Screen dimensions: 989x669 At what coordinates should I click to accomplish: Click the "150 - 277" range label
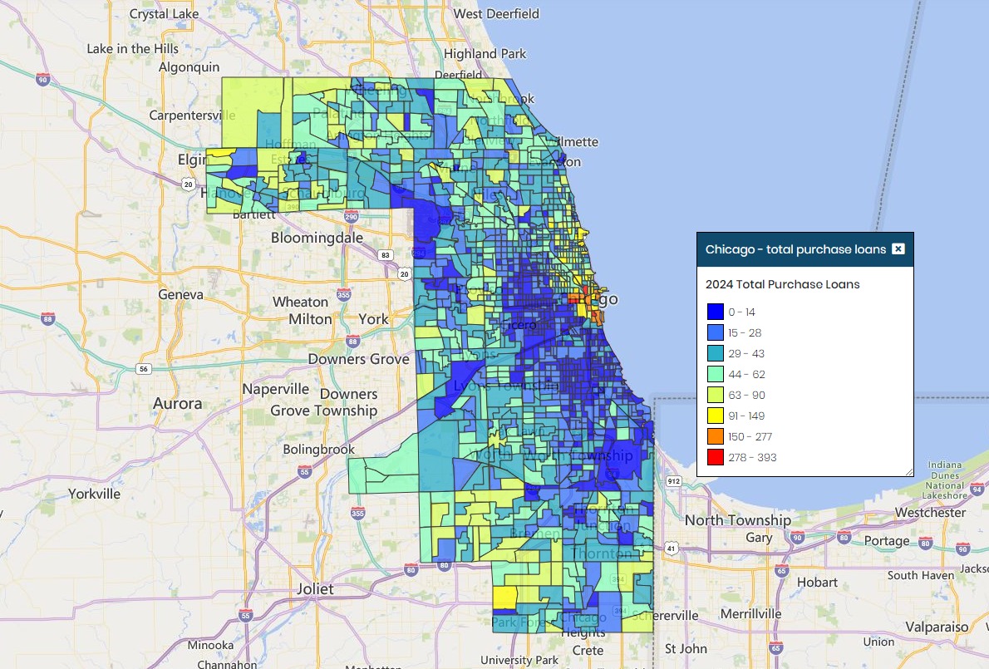[750, 436]
